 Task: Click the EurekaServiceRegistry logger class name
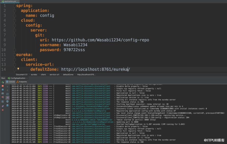89,111
